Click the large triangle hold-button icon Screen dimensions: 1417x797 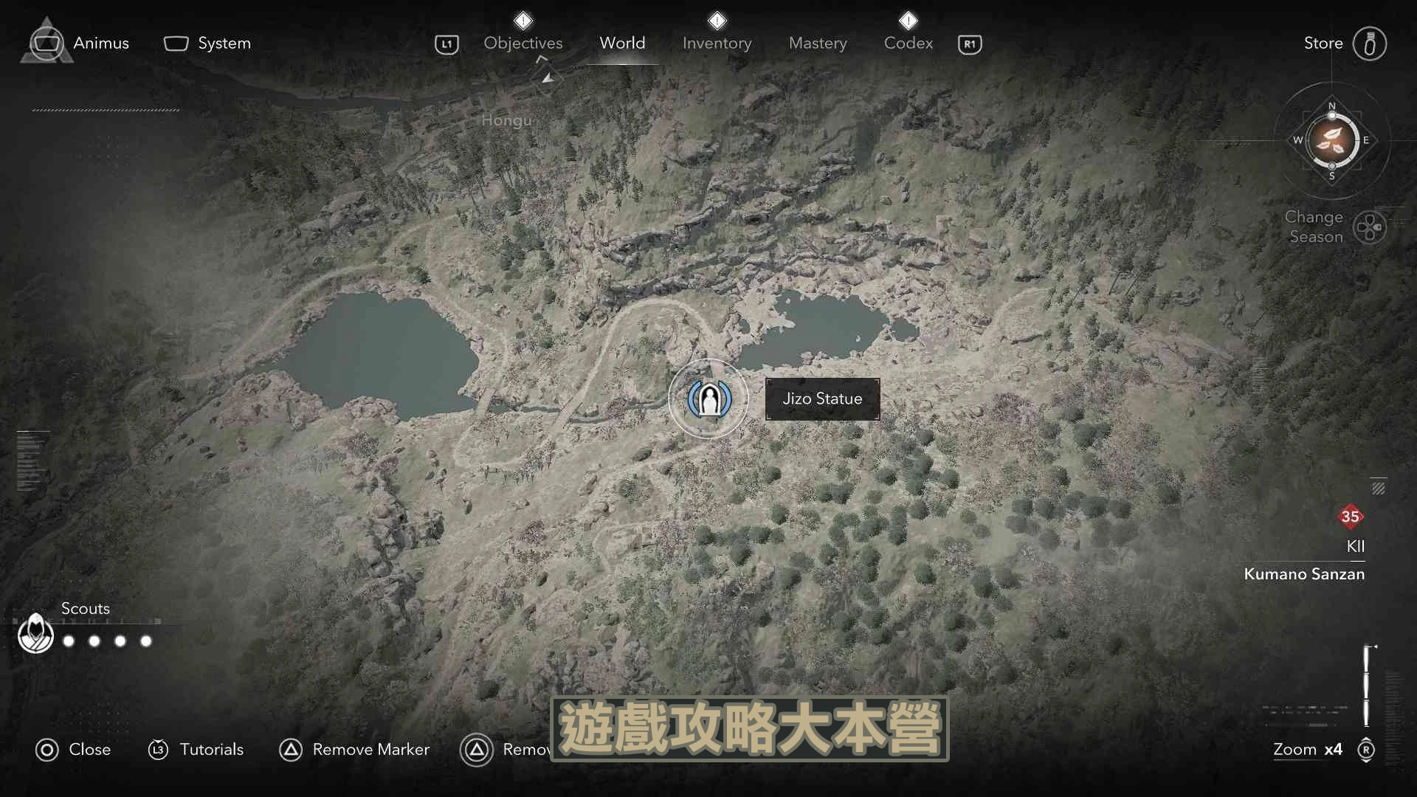click(x=477, y=751)
